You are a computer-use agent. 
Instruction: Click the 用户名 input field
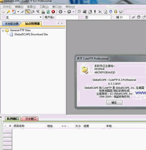tap(67, 17)
